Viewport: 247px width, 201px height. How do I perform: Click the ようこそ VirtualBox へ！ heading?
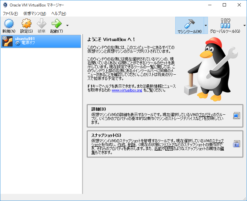tap(111, 39)
